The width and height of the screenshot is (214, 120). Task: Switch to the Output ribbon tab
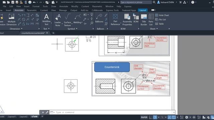click(x=74, y=10)
